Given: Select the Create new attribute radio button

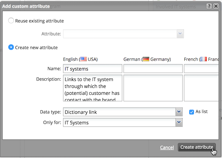Looking at the screenshot, I should pyautogui.click(x=11, y=47).
